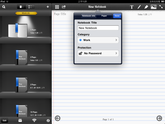Tap the battery icon in status bar
165x124 pixels.
[x=163, y=2]
